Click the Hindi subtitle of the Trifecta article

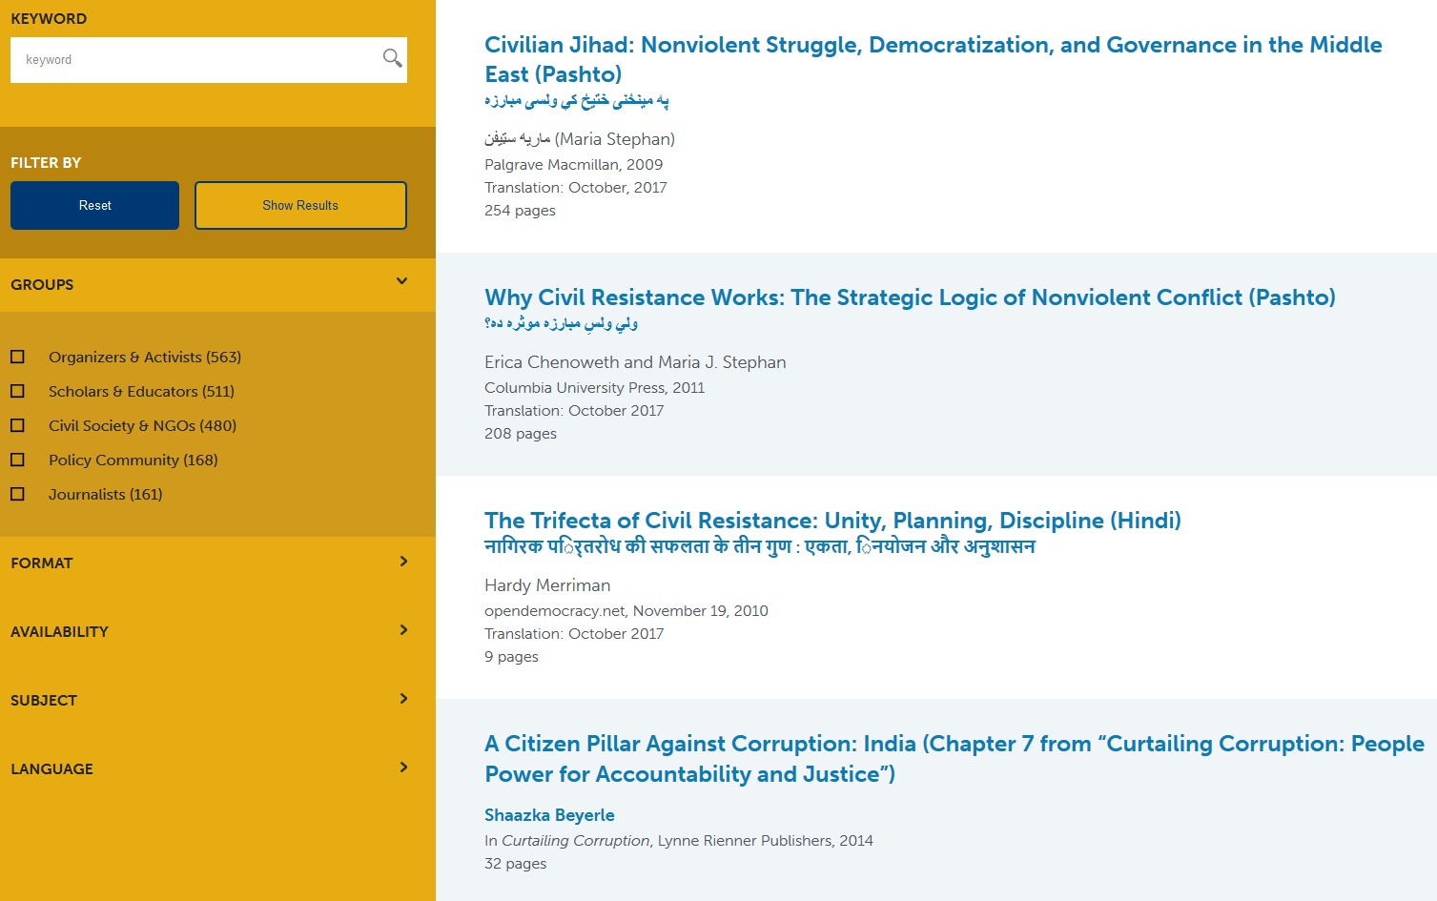tap(759, 547)
